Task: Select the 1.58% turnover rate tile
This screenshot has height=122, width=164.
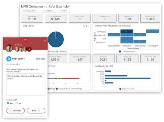Action: tap(57, 59)
